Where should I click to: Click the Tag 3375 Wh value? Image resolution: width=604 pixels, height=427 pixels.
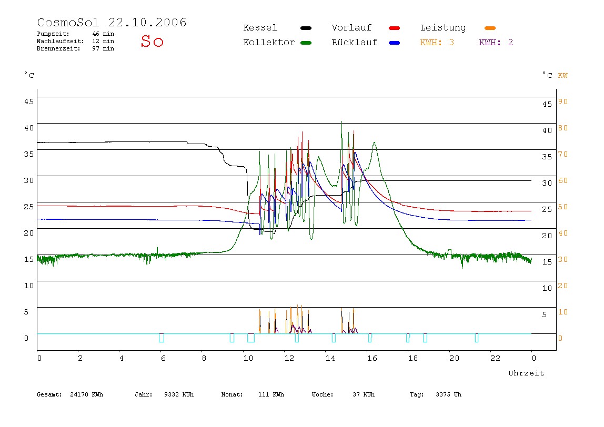click(448, 394)
